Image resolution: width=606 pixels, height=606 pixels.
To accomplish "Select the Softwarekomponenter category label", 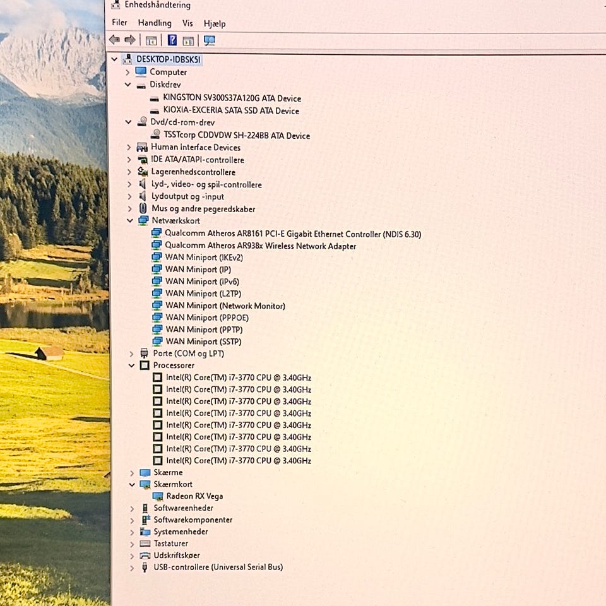I will point(193,520).
